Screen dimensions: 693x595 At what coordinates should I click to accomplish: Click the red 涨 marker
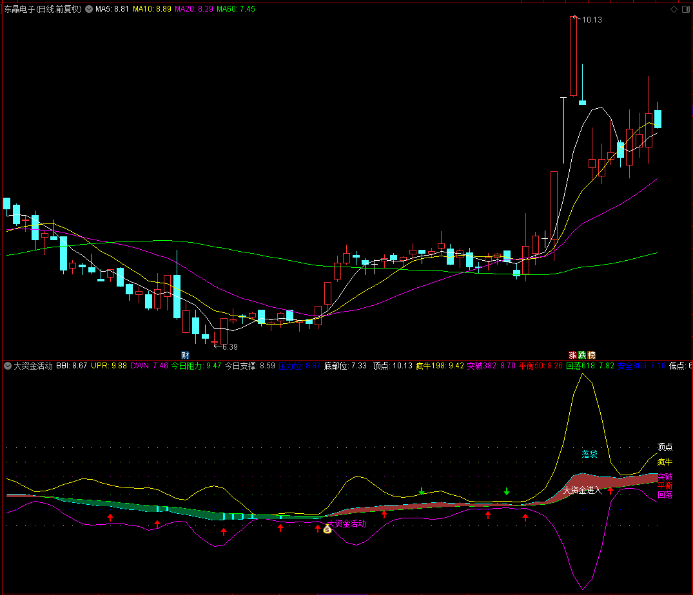(573, 355)
